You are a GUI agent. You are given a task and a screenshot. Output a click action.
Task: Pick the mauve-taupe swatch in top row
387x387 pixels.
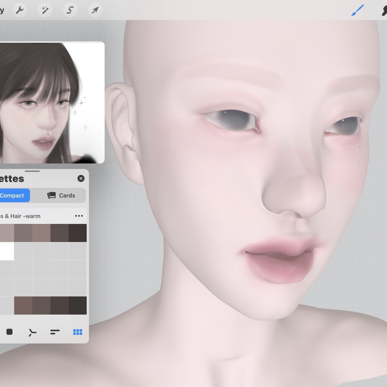[41, 233]
